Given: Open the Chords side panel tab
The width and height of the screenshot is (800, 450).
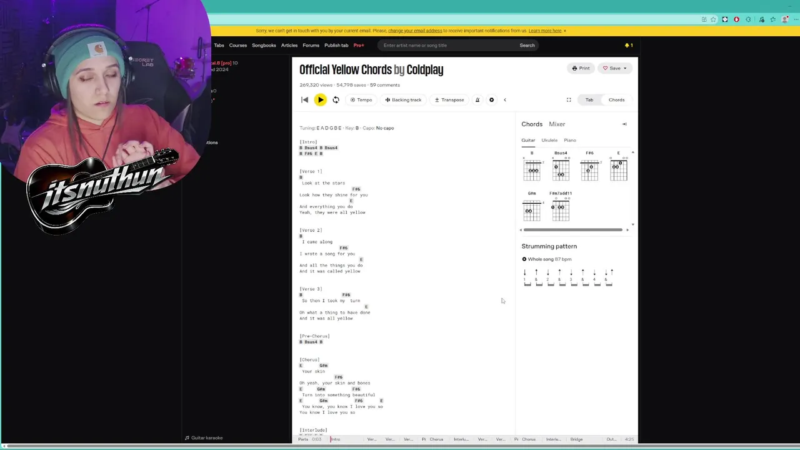Looking at the screenshot, I should [532, 124].
